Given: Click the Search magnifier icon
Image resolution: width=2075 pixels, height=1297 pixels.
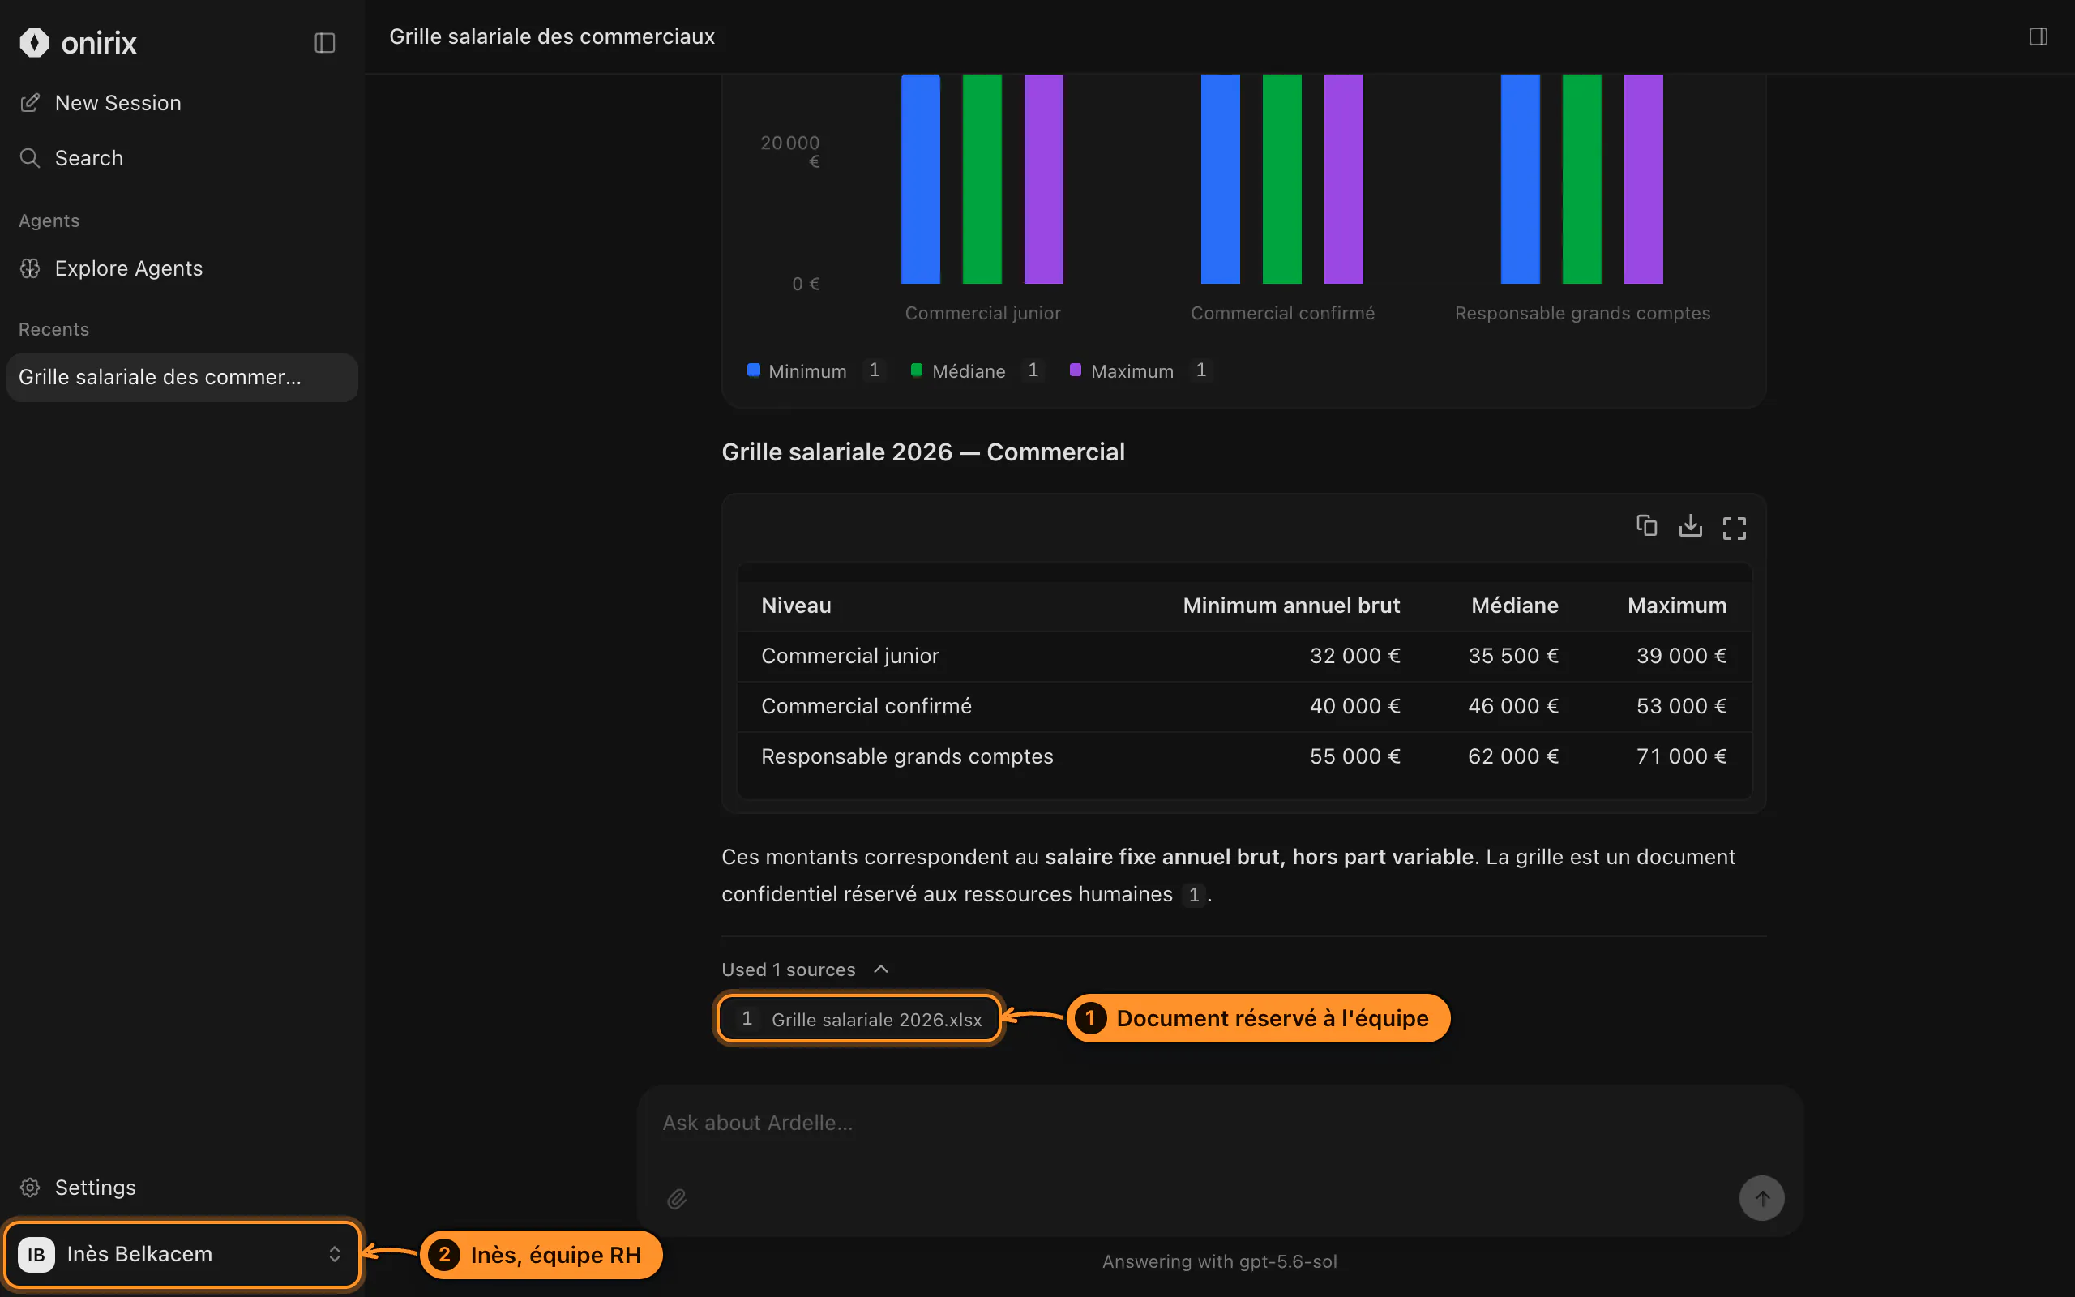Looking at the screenshot, I should click(30, 158).
